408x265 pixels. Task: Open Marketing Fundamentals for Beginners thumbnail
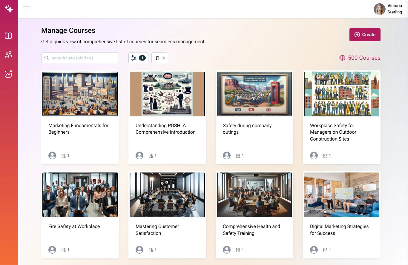tap(80, 94)
